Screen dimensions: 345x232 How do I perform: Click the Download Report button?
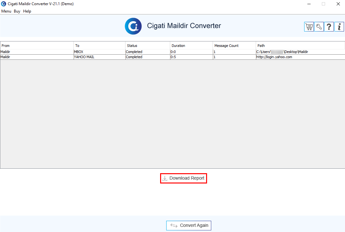(184, 178)
